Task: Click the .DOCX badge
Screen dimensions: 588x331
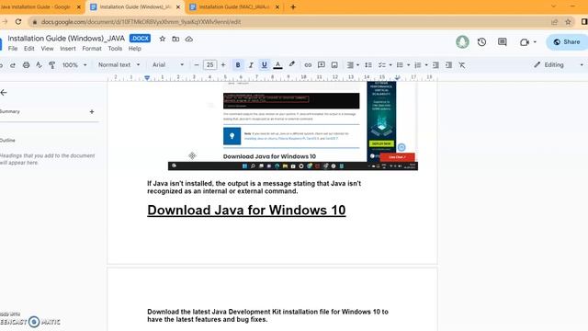Action: point(140,39)
